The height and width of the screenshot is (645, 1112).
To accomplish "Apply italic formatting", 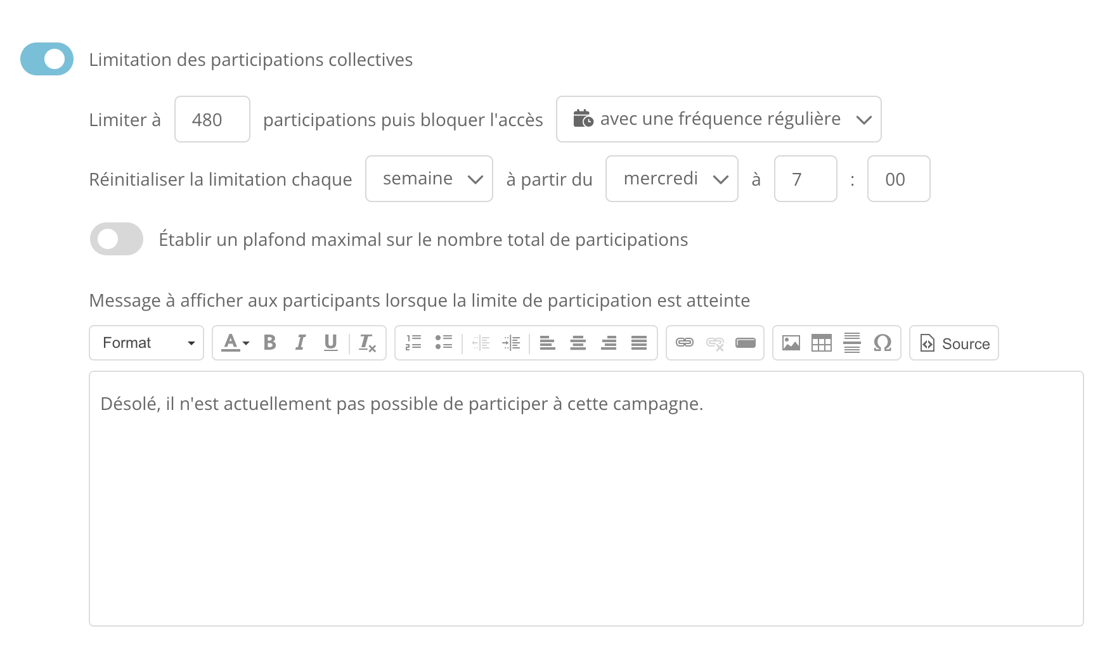I will [299, 343].
